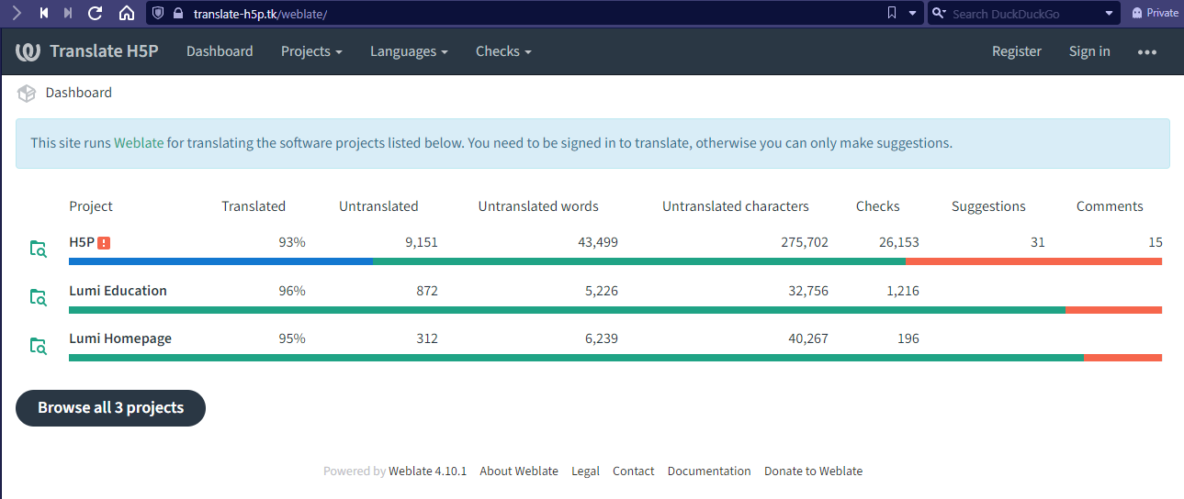Click the browse icon for H5P
Viewport: 1184px width, 499px height.
38,249
